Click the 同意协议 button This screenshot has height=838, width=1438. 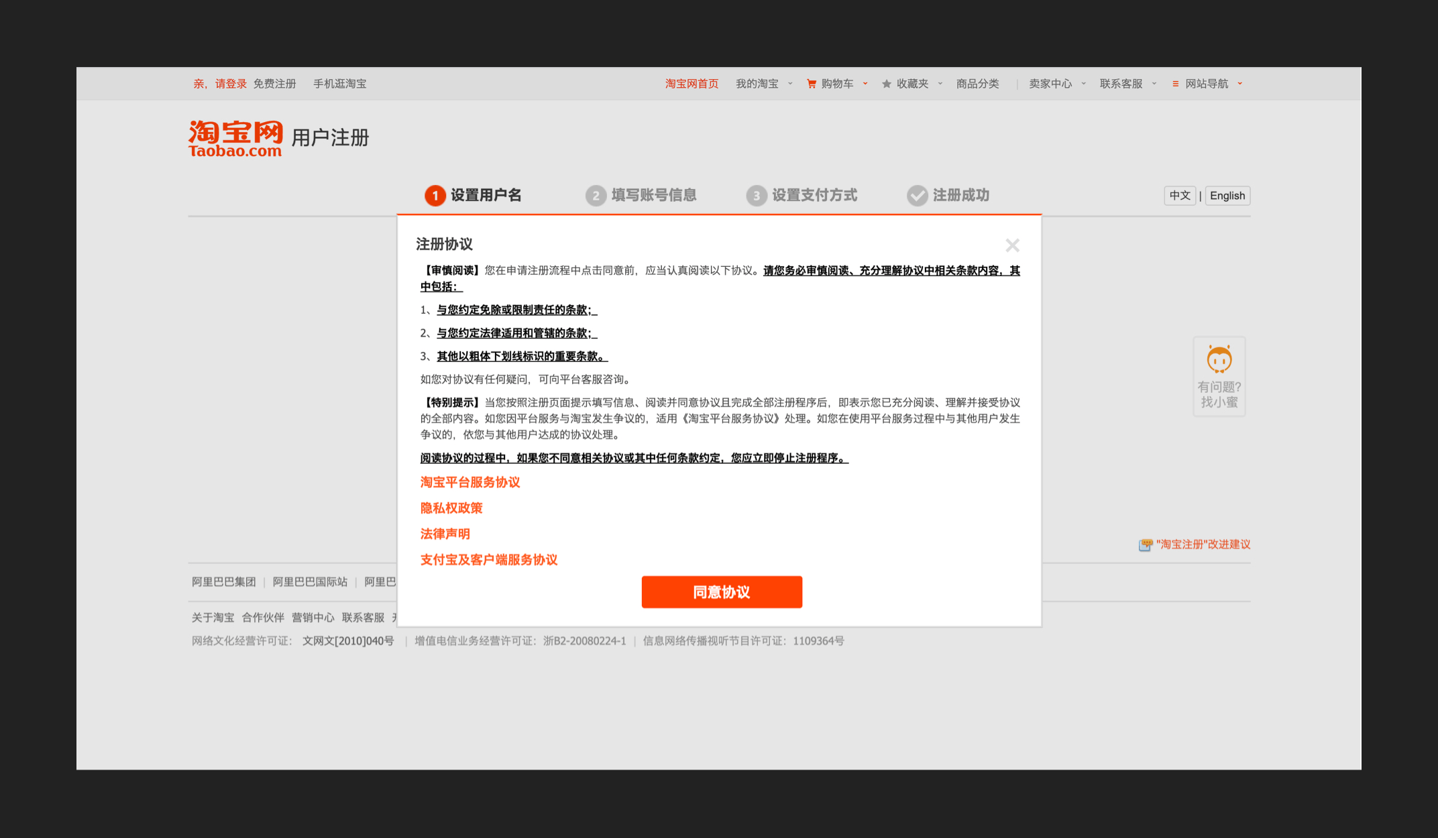coord(722,592)
